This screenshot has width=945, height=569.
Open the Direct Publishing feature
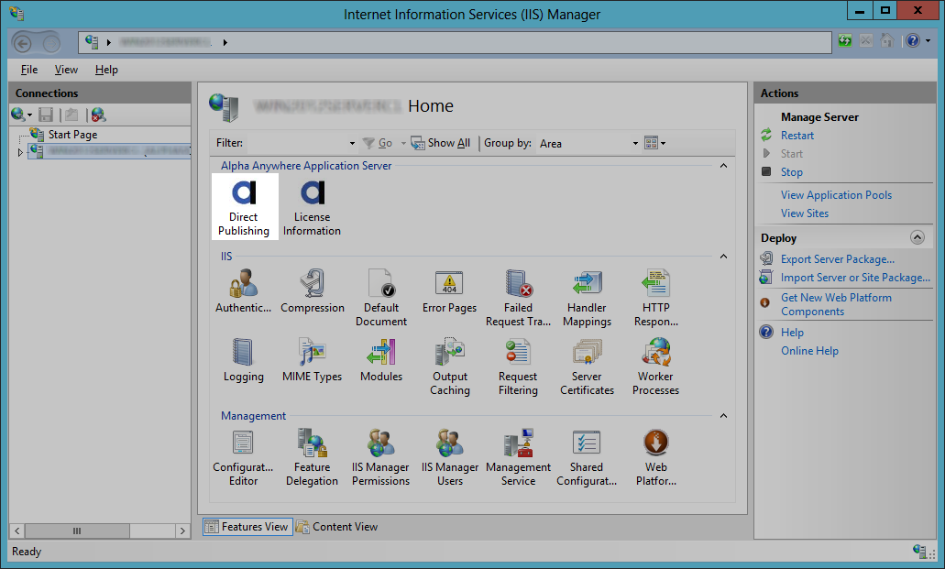point(244,207)
